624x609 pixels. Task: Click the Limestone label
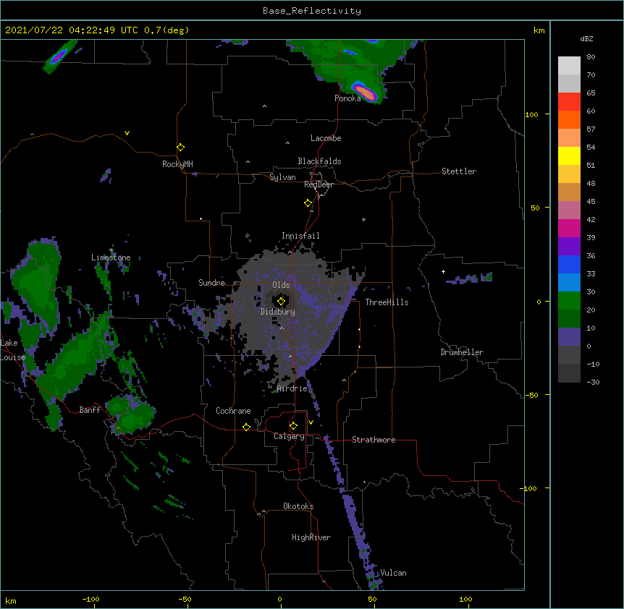pyautogui.click(x=111, y=257)
